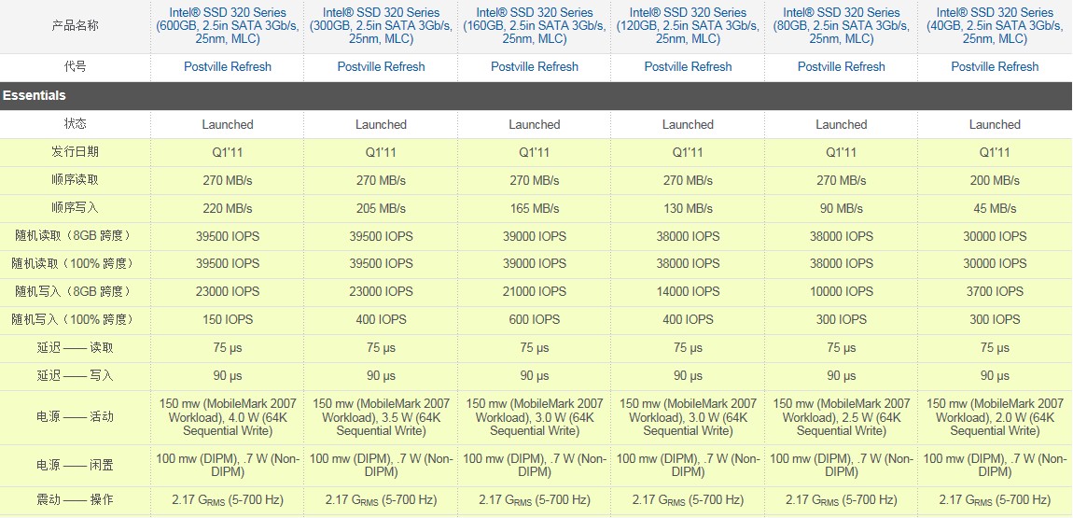Click the 200 MB/s sequential read value
1073x518 pixels.
click(995, 181)
